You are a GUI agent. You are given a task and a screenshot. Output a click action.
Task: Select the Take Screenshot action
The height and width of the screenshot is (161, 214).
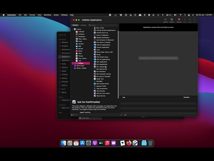coord(102,89)
